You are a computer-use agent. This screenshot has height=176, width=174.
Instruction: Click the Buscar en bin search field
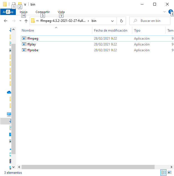coord(150,21)
